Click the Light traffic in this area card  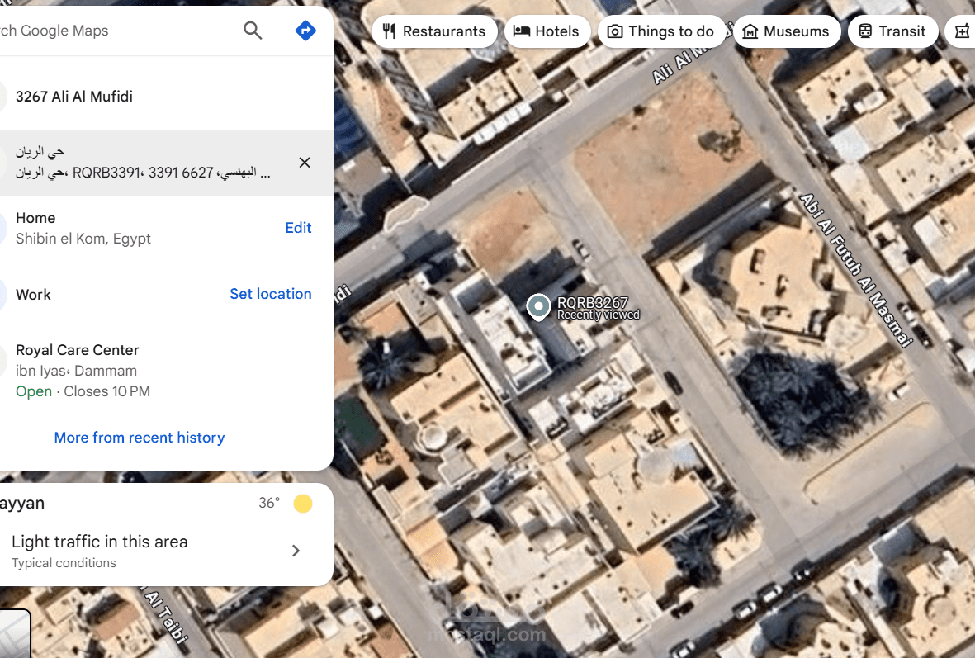[x=167, y=551]
